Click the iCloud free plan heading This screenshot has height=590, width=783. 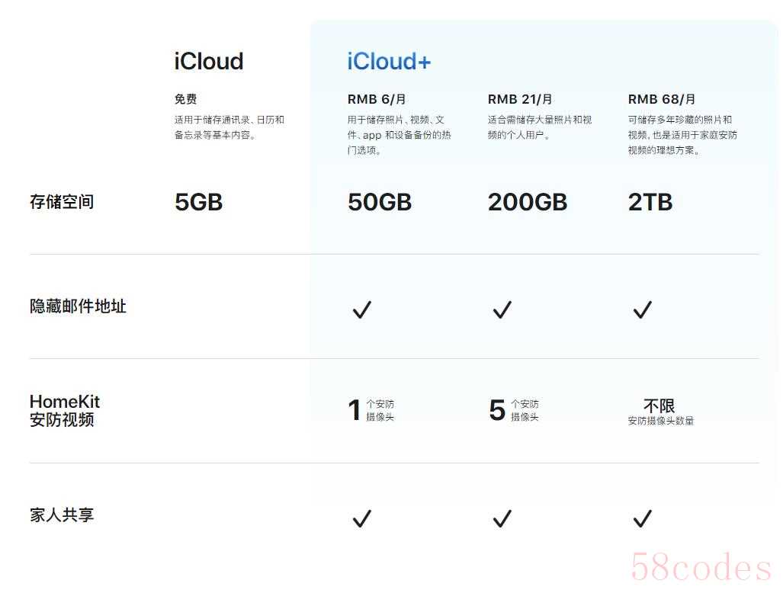tap(208, 62)
